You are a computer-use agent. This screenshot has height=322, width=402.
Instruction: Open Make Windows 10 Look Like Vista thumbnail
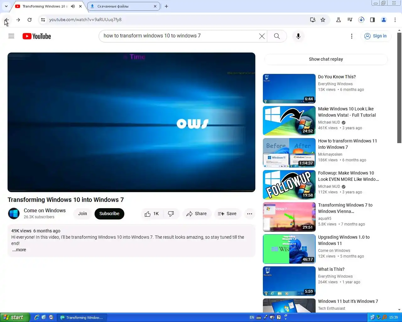click(289, 121)
